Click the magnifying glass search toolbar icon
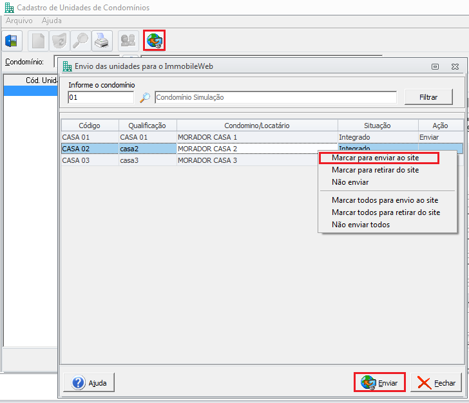Viewport: 469px width, 403px height. click(81, 41)
